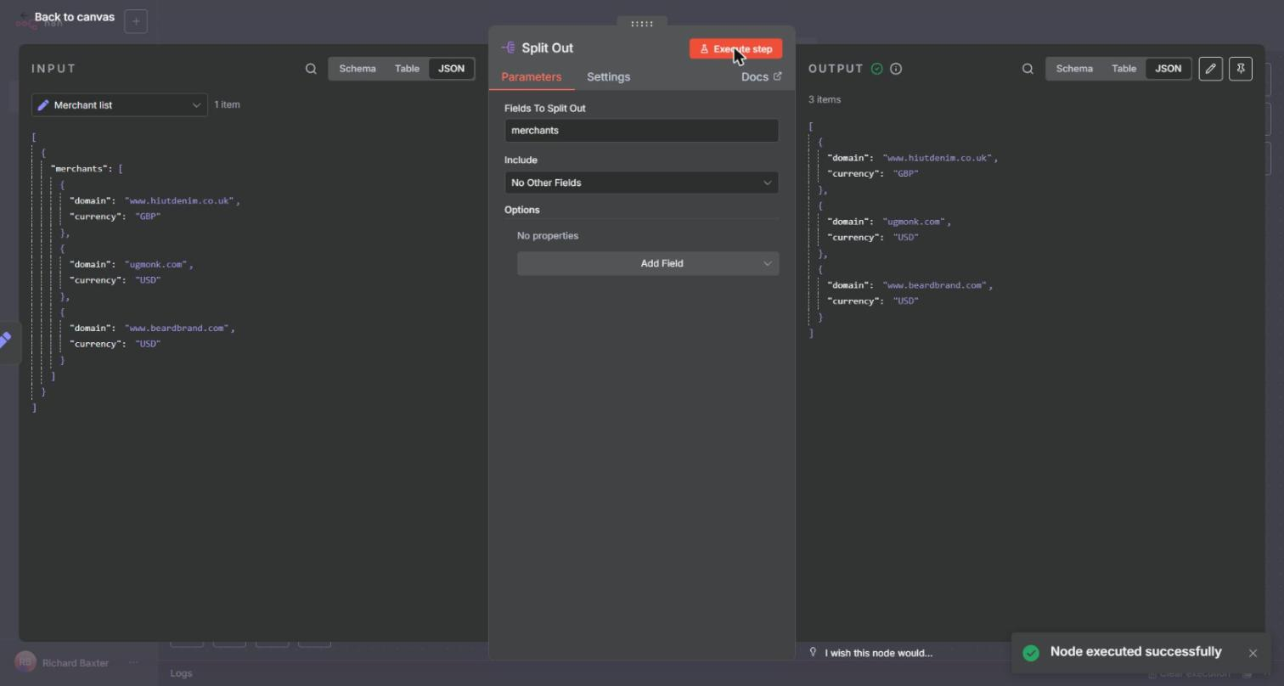Click the 3 items count in OUTPUT
Image resolution: width=1284 pixels, height=686 pixels.
[825, 99]
